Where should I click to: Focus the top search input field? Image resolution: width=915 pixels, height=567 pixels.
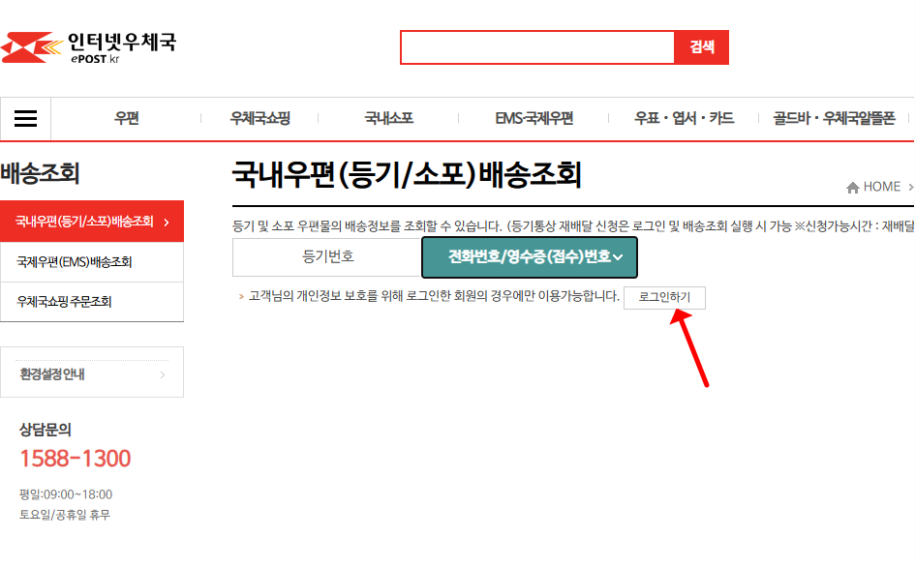(537, 47)
